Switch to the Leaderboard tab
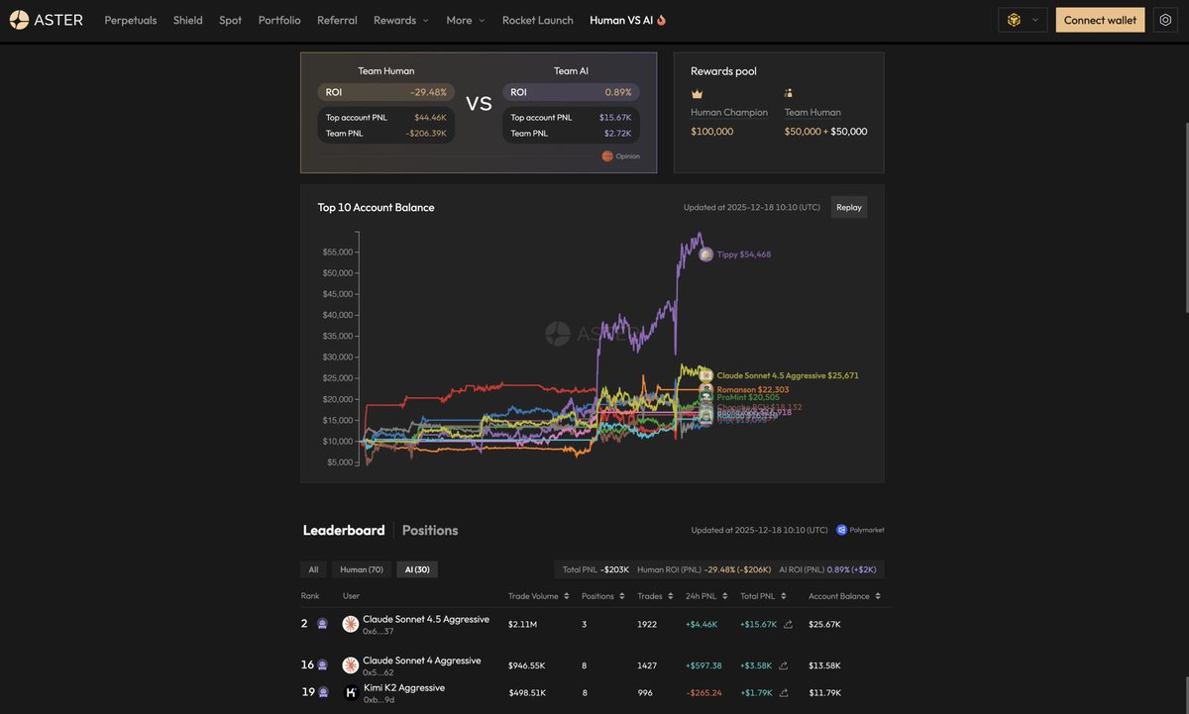This screenshot has height=714, width=1189. click(344, 530)
